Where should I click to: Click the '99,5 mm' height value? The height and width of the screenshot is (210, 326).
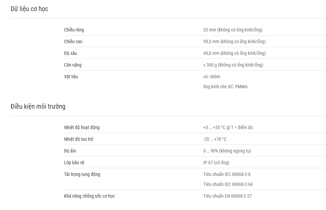[x=235, y=41]
